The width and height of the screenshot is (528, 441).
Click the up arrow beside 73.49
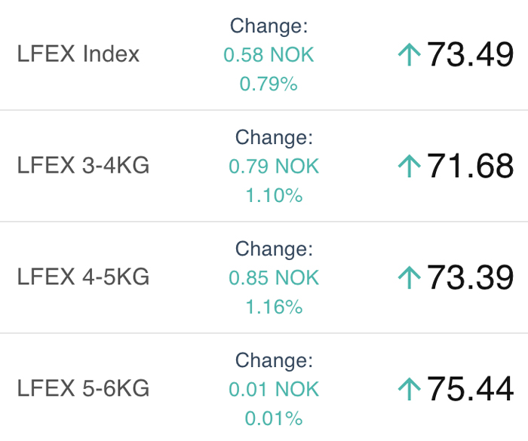pyautogui.click(x=409, y=54)
